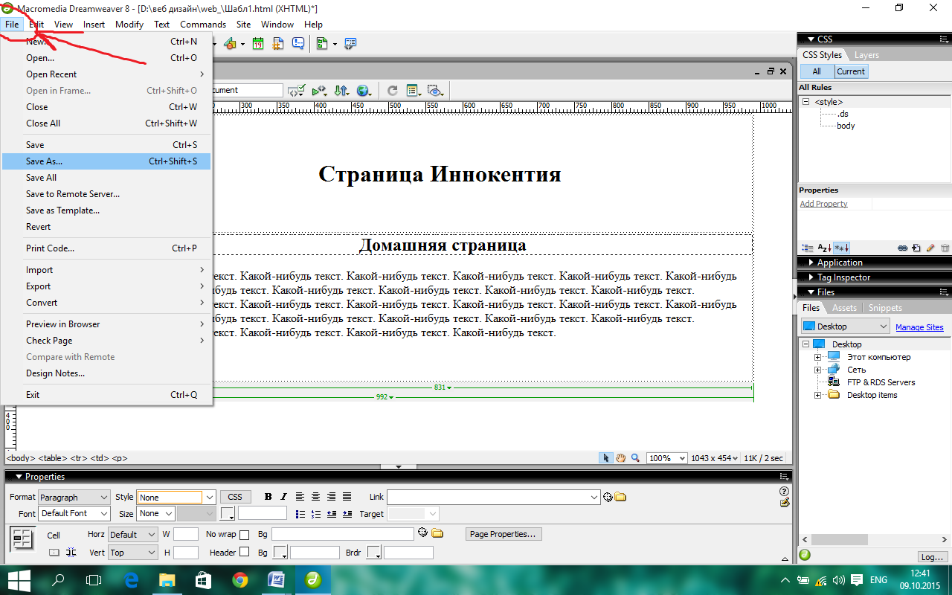The width and height of the screenshot is (952, 595).
Task: Click the Validate markup check icon
Action: (296, 91)
